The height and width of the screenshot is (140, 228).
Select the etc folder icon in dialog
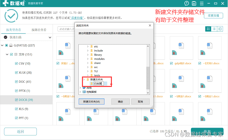pyautogui.click(x=91, y=47)
